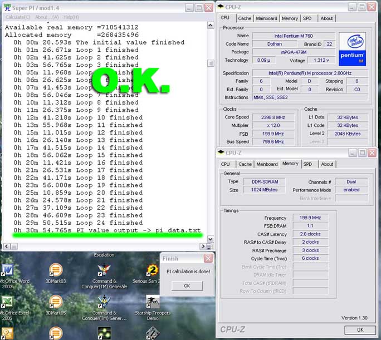
Task: Switch to SPD tab in upper CPU-Z window
Action: 307,18
